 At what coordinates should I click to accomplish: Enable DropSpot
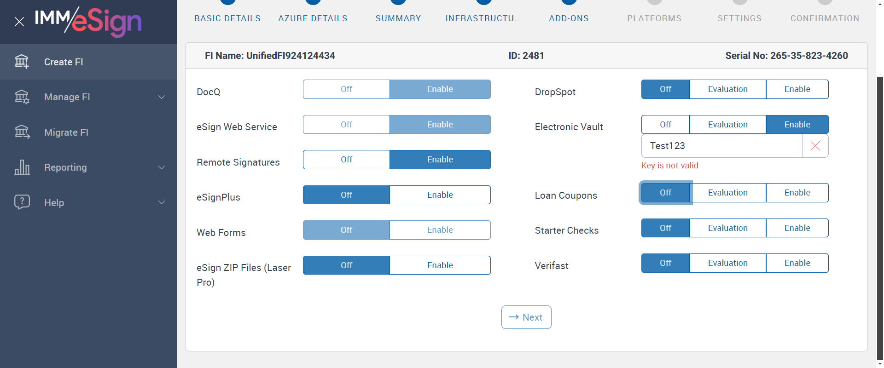tap(797, 89)
